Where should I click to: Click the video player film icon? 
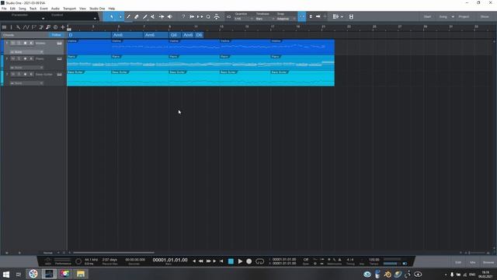[351, 16]
